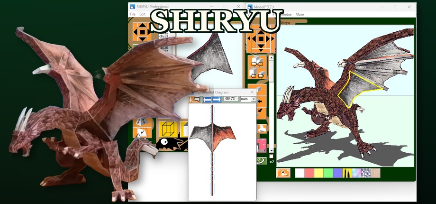Click the orange character icon beside color swatches
Screen dimensions: 436x204
coord(283,173)
